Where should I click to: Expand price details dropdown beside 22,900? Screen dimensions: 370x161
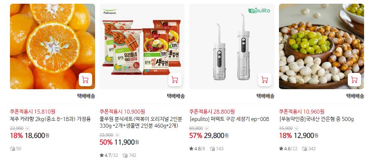tap(27, 128)
